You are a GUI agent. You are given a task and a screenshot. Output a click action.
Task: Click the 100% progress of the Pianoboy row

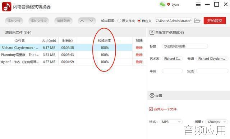[x=105, y=55]
